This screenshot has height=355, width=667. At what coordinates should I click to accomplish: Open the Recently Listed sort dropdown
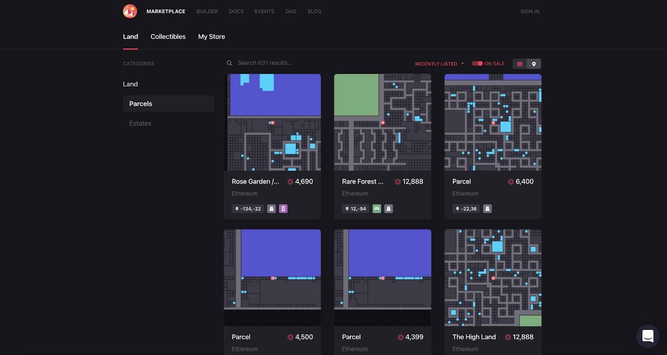439,64
